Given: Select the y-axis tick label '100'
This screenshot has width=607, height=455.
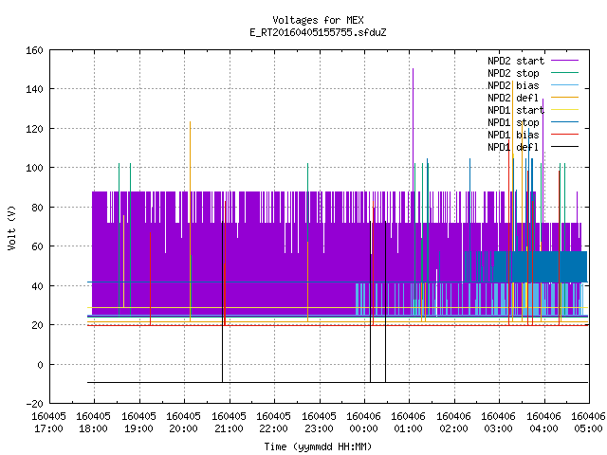Looking at the screenshot, I should [34, 168].
